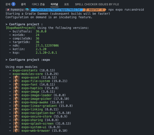Image resolution: width=154 pixels, height=135 pixels.
Task: Click the compileSdk value 36
Action: 37,38
